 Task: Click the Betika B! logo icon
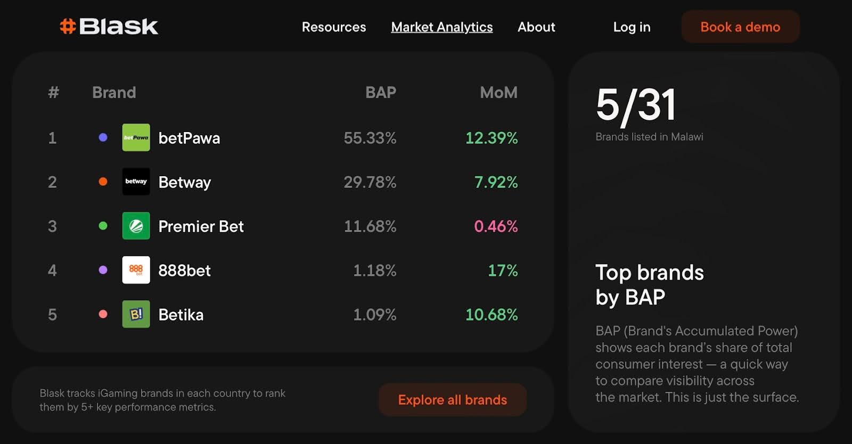pos(136,314)
